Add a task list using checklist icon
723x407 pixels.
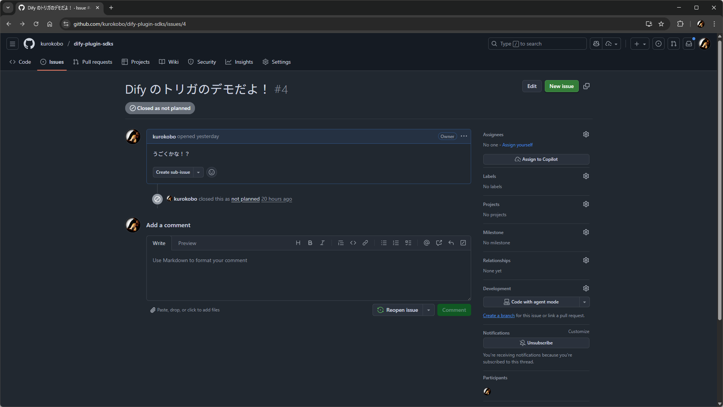[x=408, y=243]
